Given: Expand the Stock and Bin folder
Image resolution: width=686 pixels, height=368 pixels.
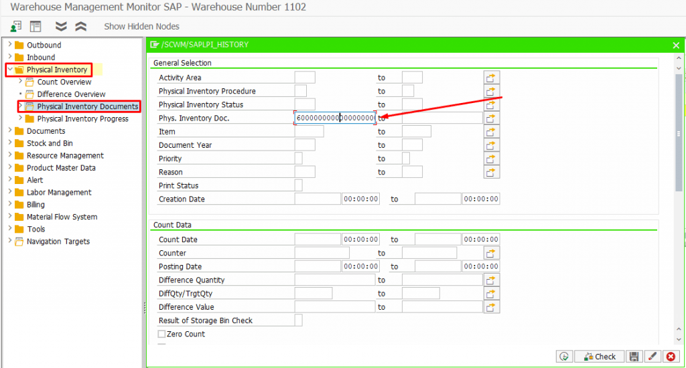Looking at the screenshot, I should point(9,143).
